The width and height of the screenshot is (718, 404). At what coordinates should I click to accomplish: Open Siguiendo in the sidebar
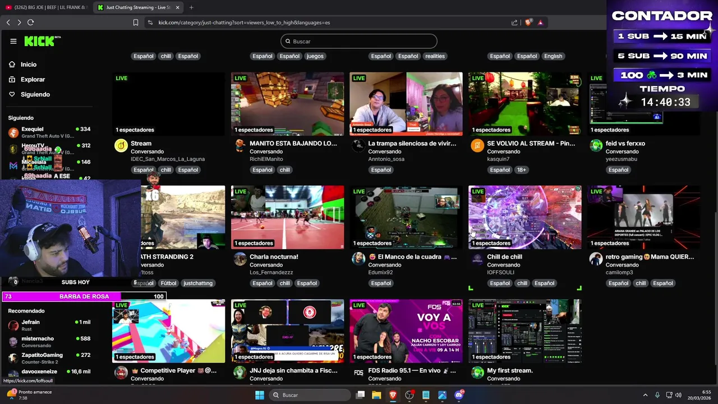[x=35, y=94]
